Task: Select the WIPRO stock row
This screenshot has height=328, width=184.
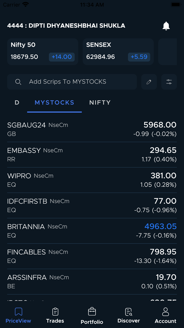Action: (x=92, y=180)
